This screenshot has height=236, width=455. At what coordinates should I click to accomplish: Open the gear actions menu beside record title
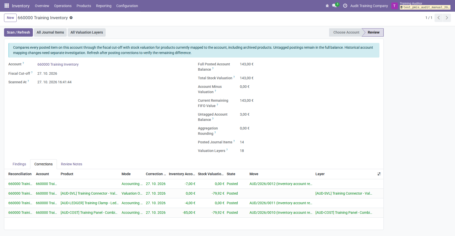click(71, 18)
